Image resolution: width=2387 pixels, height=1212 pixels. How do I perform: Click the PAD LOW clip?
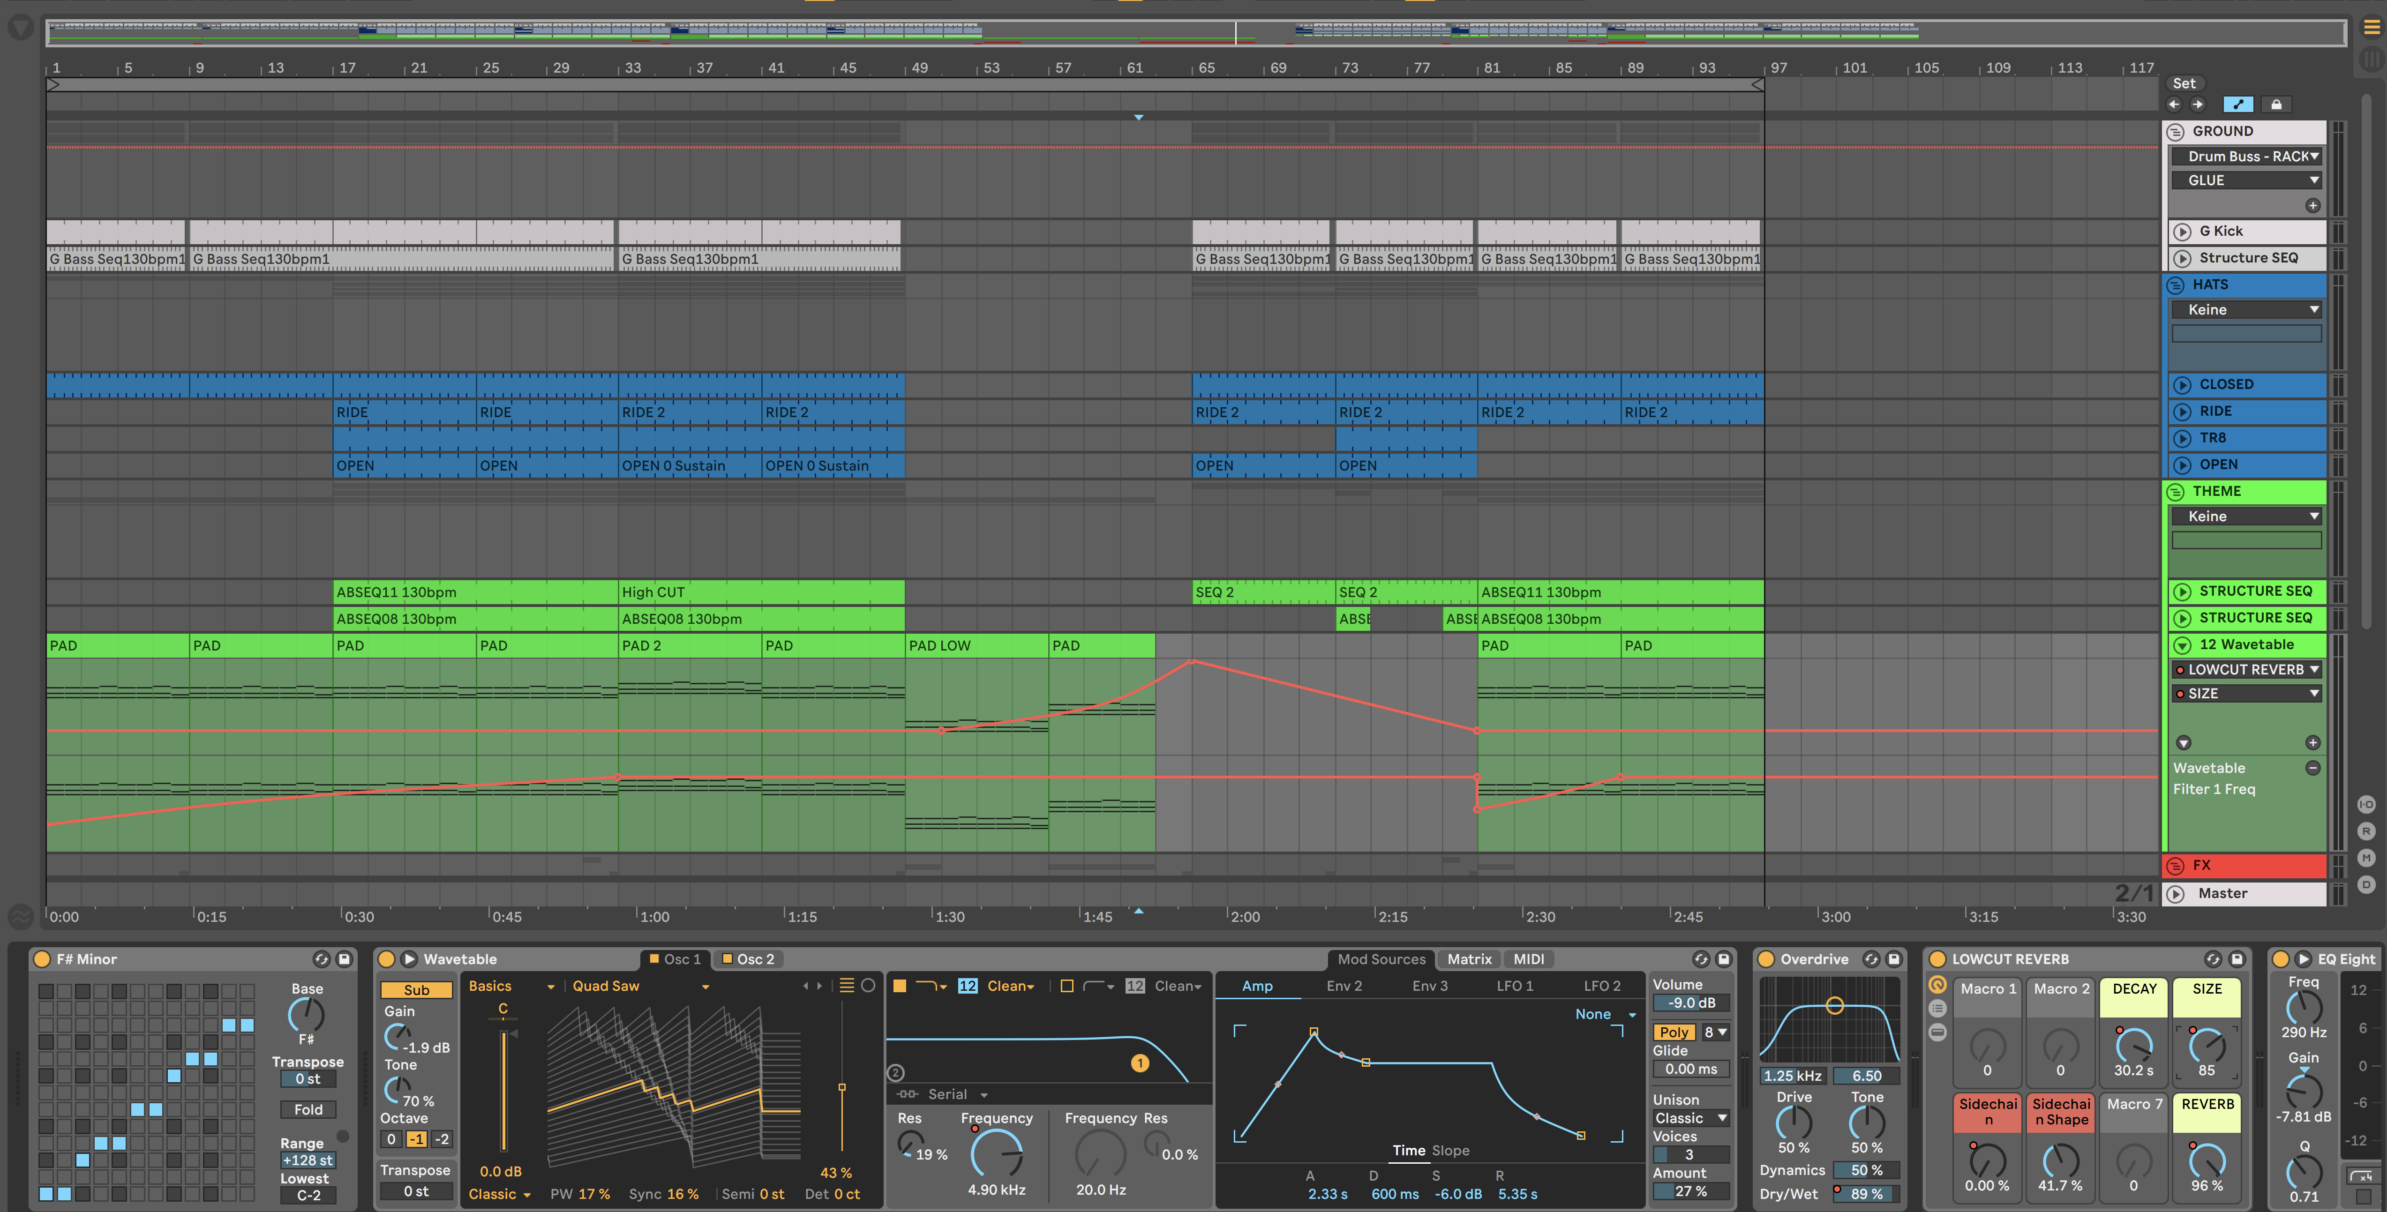976,646
